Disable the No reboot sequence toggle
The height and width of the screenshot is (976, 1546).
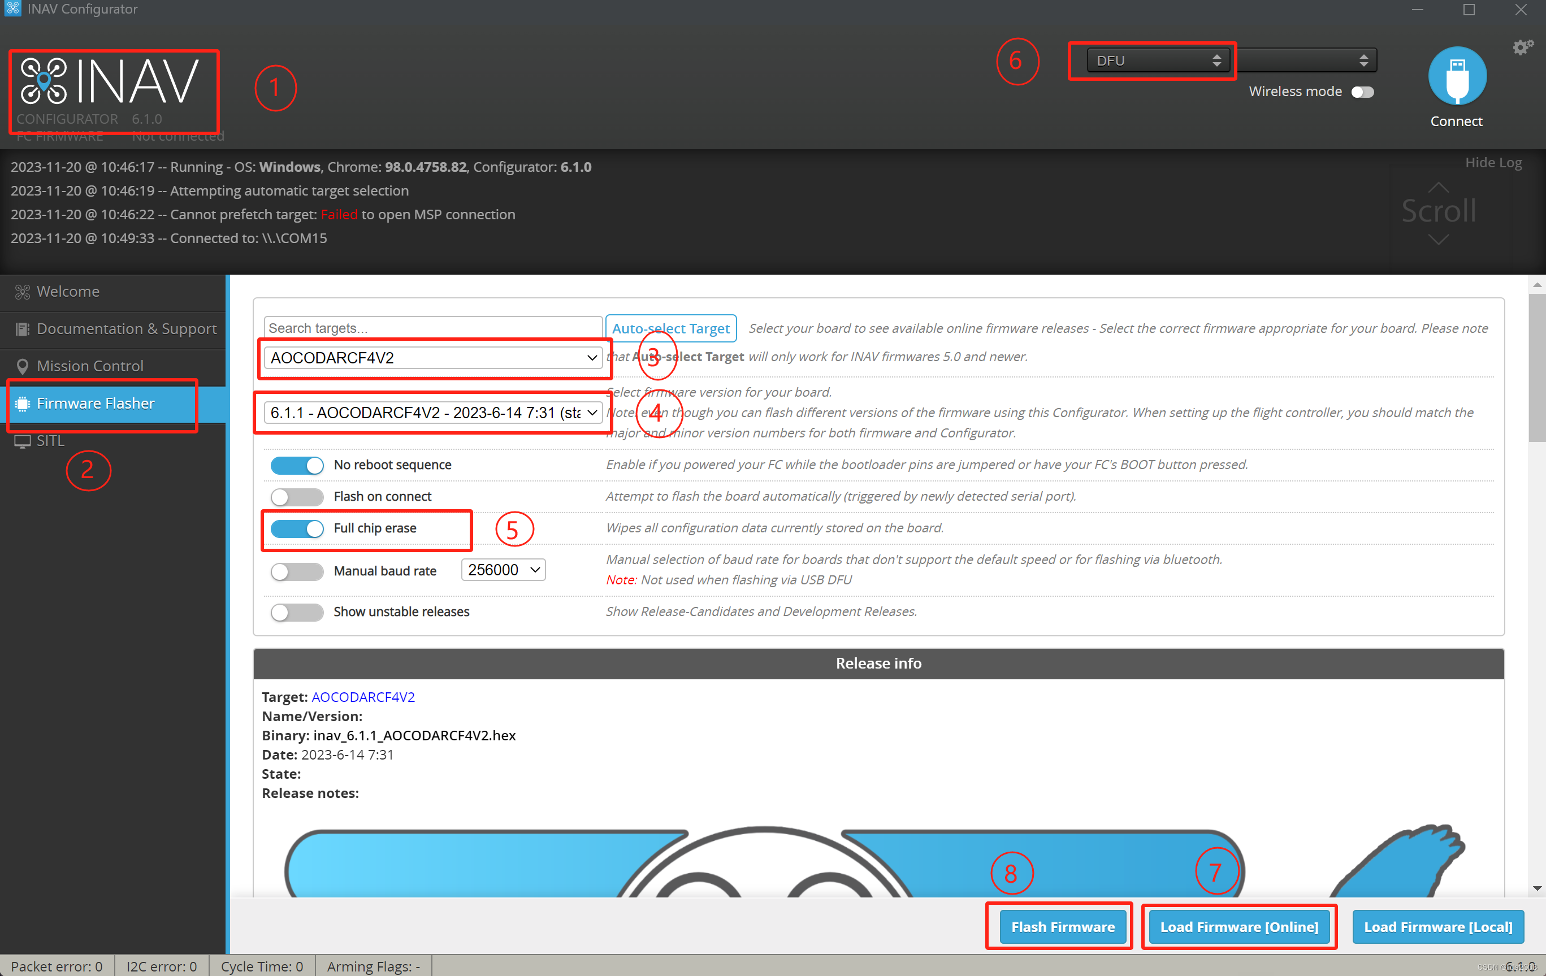pos(297,465)
